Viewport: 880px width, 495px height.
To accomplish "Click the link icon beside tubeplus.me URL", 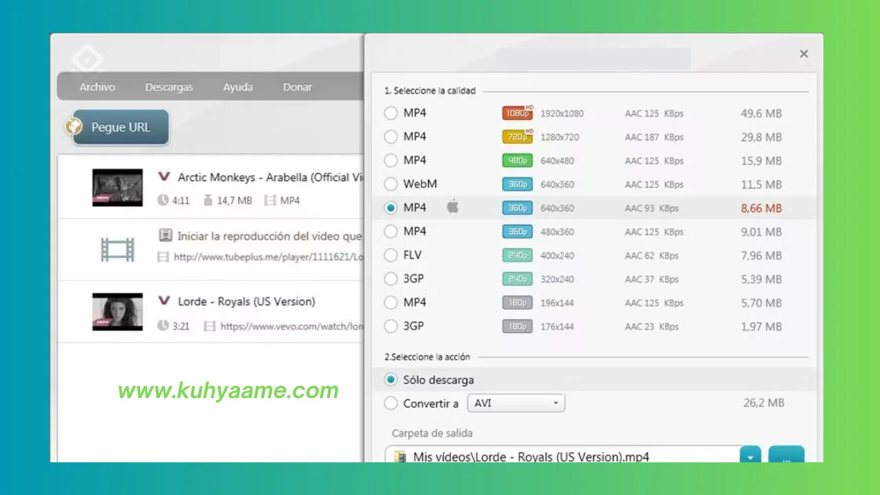I will click(x=163, y=257).
